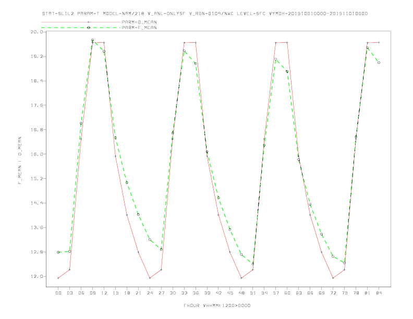Click x-axis tick label 39
Screen dimensions: 413x319
(x=207, y=293)
